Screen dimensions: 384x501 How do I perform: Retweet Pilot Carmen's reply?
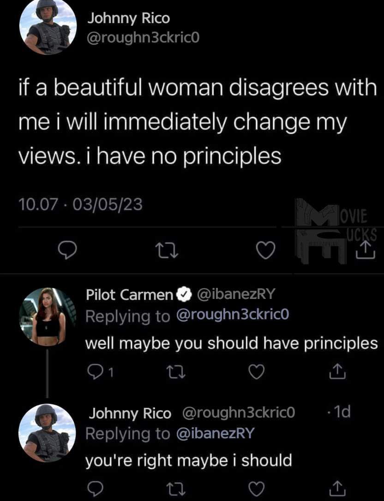click(x=177, y=370)
